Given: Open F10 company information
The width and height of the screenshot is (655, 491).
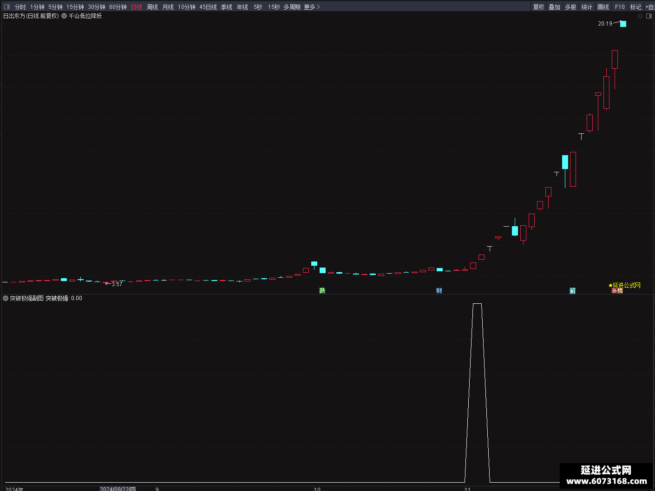Looking at the screenshot, I should tap(620, 7).
